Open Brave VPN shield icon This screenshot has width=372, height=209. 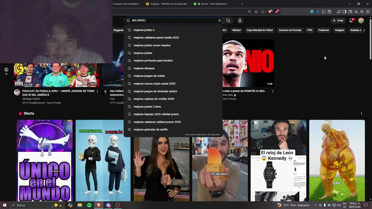point(362,12)
